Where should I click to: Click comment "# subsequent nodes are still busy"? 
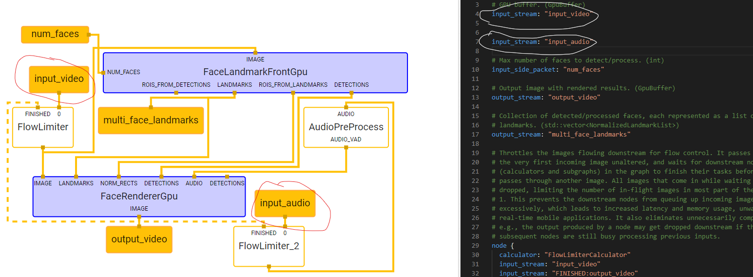606,237
